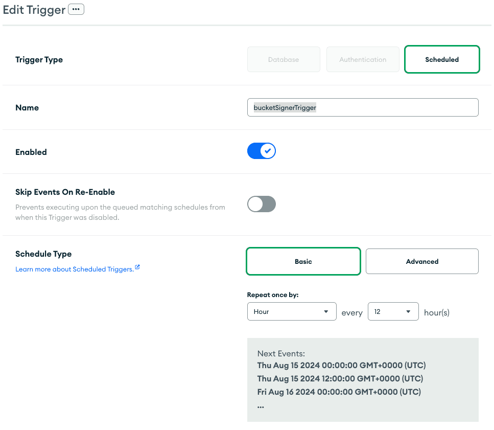
Task: Click inside the bucketSignerTrigger name field
Action: (x=363, y=108)
